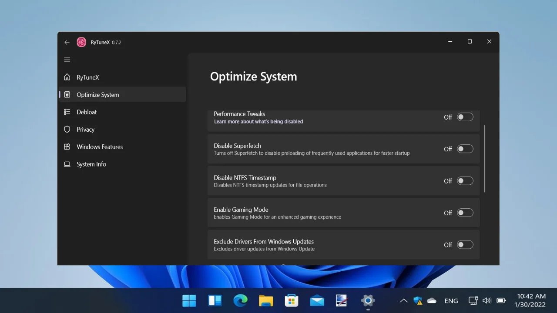This screenshot has width=557, height=313.
Task: Click the Optimize System sidebar icon
Action: coord(67,95)
